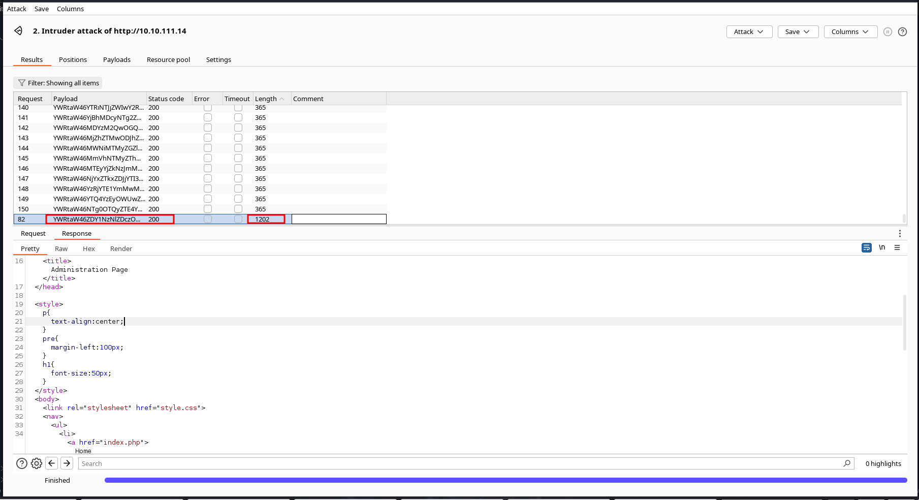Go to next search match arrow
This screenshot has height=500, width=919.
coord(67,463)
